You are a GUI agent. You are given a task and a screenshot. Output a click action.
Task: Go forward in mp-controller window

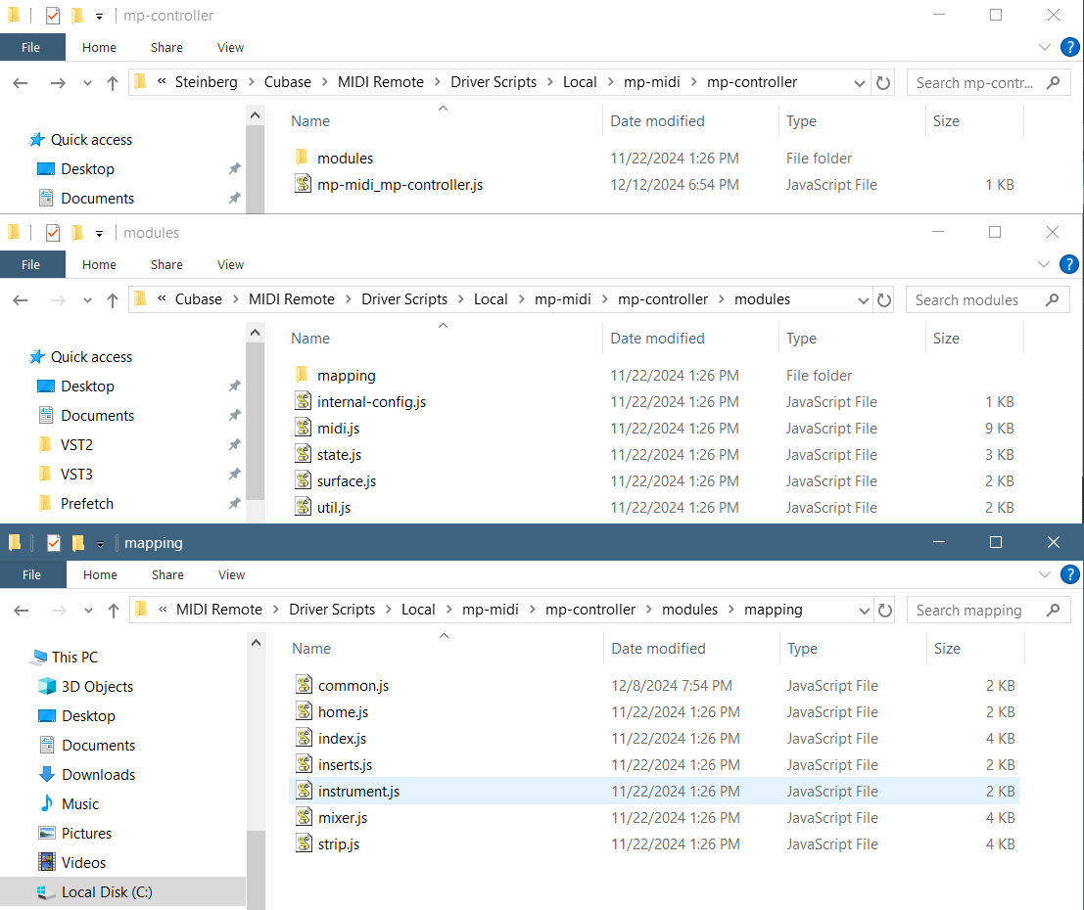[x=58, y=83]
